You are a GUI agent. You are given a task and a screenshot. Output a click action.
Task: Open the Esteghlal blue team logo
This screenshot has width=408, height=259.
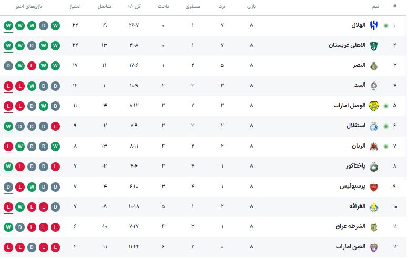tap(374, 126)
